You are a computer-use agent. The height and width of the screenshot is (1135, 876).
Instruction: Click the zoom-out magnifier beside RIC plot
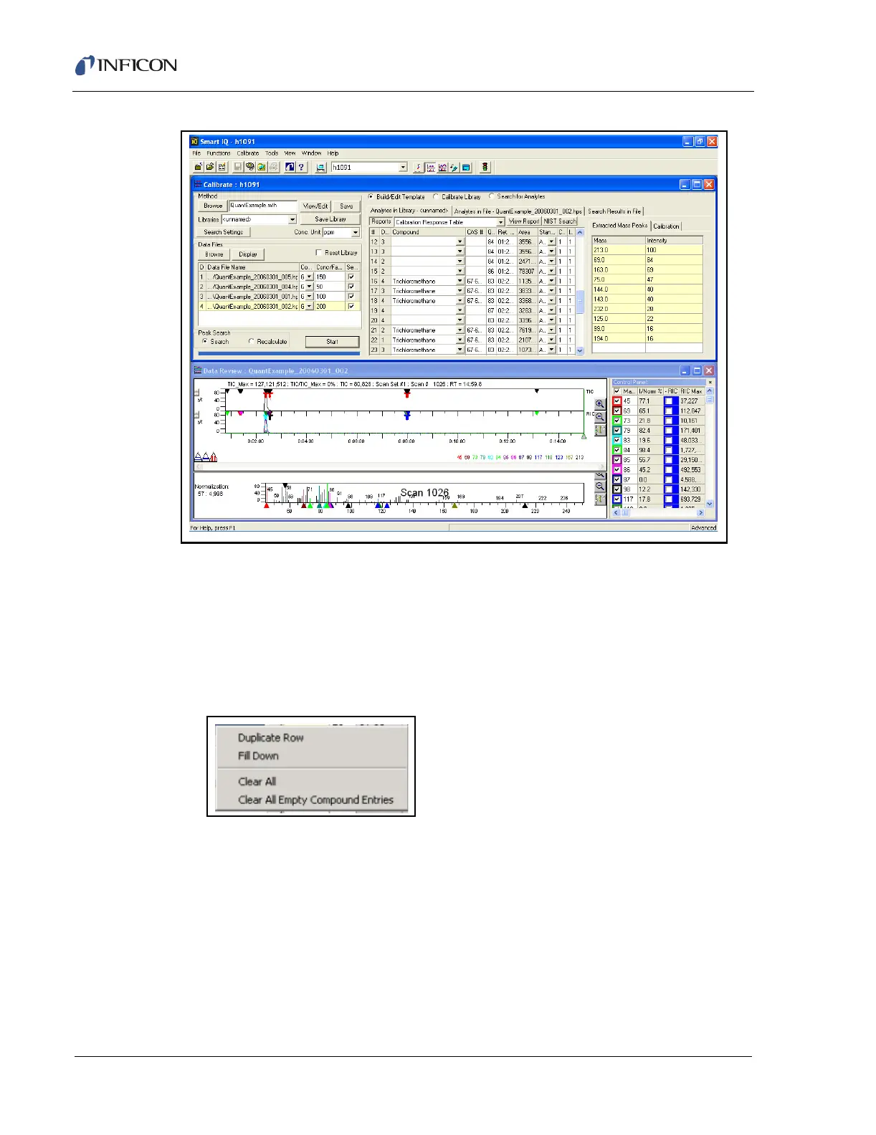pyautogui.click(x=600, y=417)
